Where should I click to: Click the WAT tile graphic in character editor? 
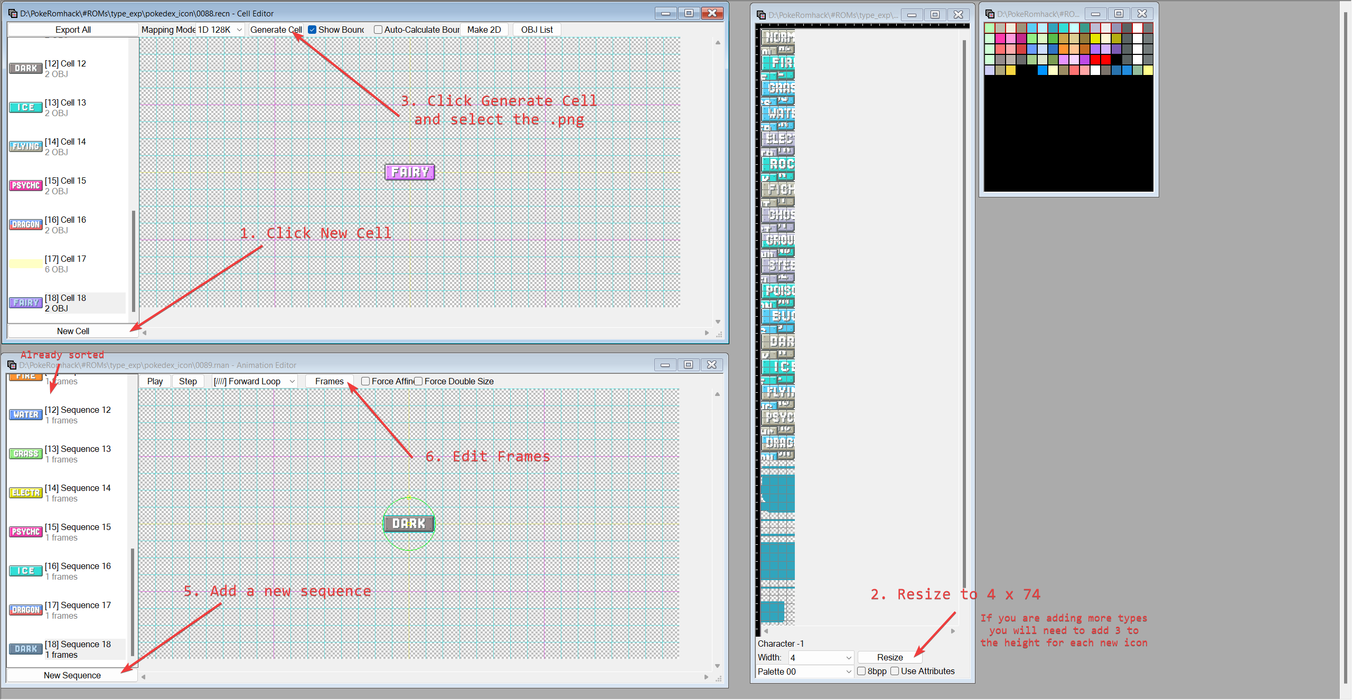(x=778, y=113)
